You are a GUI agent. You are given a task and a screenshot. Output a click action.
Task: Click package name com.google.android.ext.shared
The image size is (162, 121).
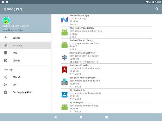[x=85, y=43]
